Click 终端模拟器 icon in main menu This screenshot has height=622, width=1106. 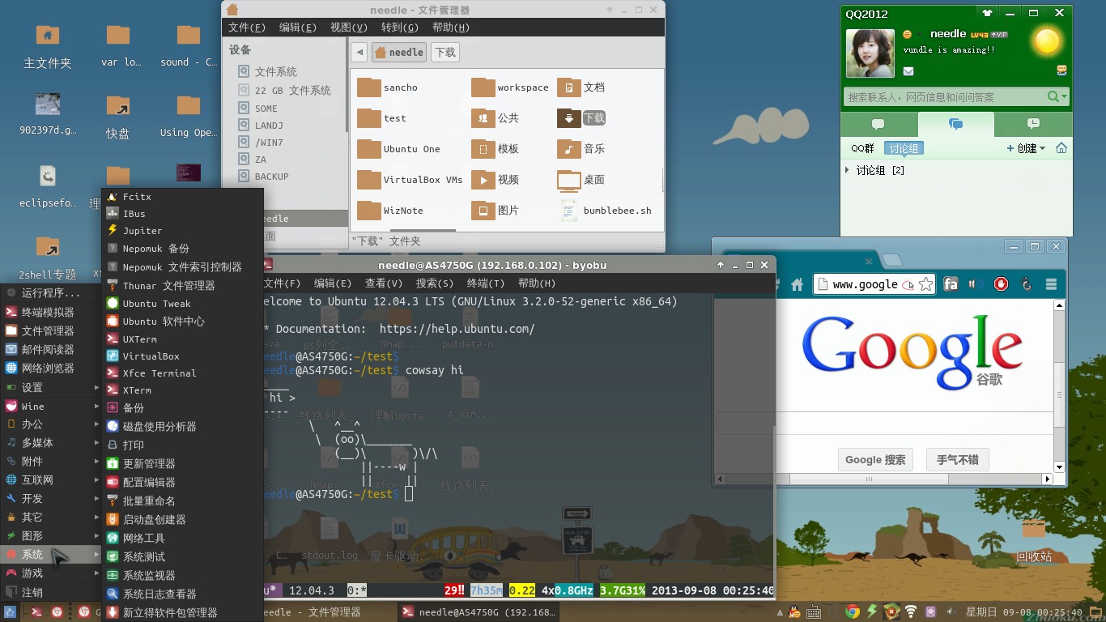point(11,312)
